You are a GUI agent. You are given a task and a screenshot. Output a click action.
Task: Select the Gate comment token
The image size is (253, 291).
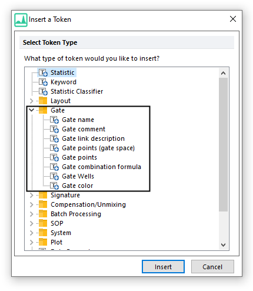pos(84,129)
